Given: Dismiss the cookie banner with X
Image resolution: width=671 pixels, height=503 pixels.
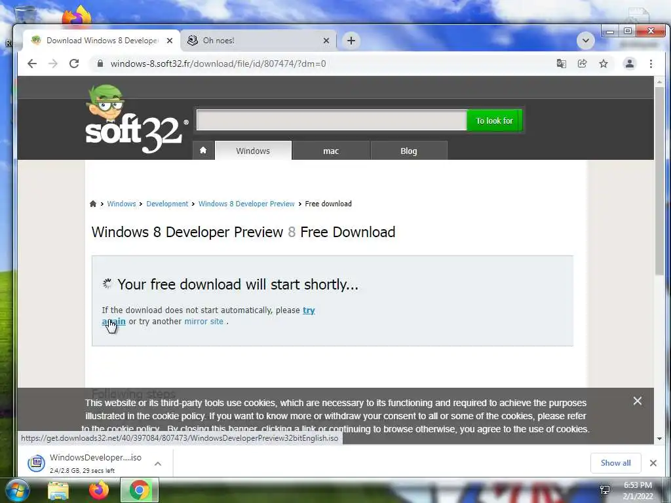Looking at the screenshot, I should tap(637, 401).
